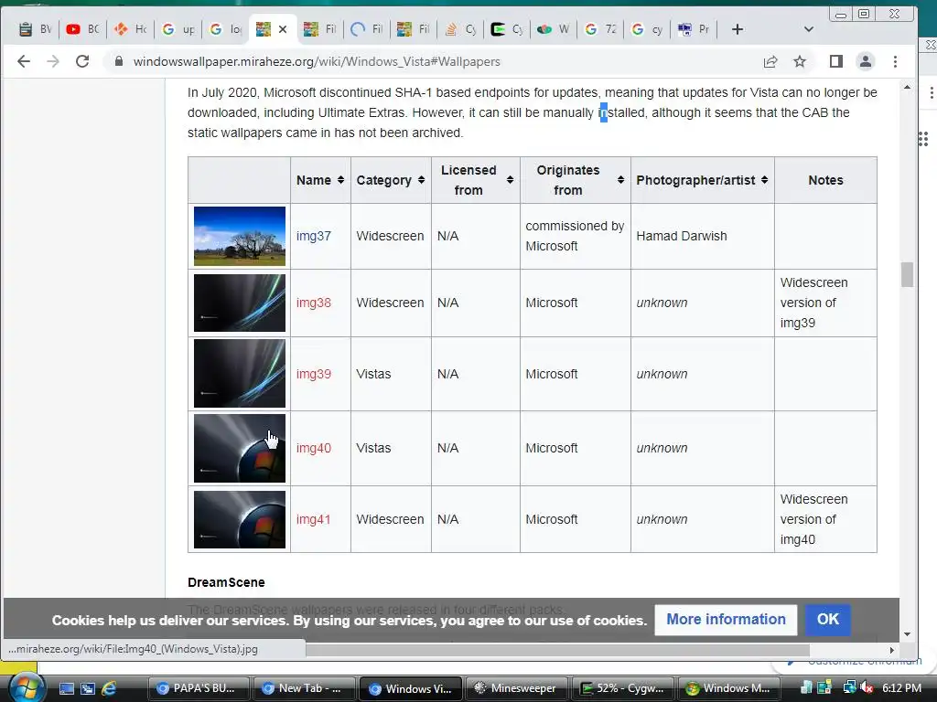Open the img38 red link
The image size is (937, 702).
(x=314, y=303)
